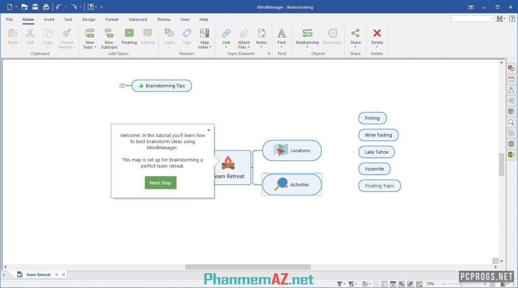
Task: Click the Attach Files paperclip icon
Action: coord(244,33)
